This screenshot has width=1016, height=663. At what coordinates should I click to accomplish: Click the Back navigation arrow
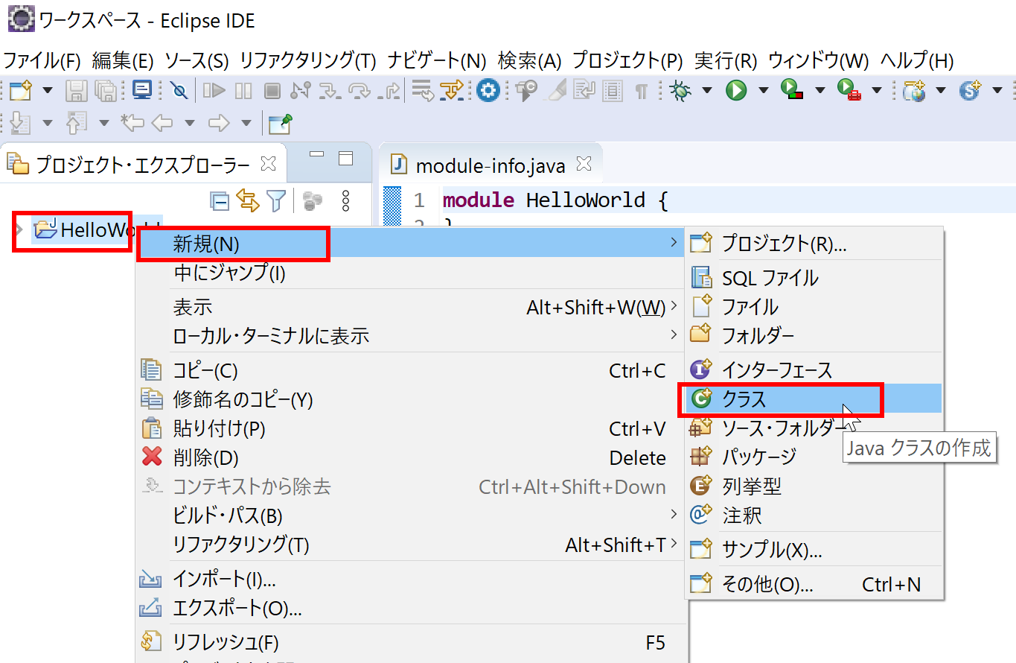pyautogui.click(x=162, y=122)
